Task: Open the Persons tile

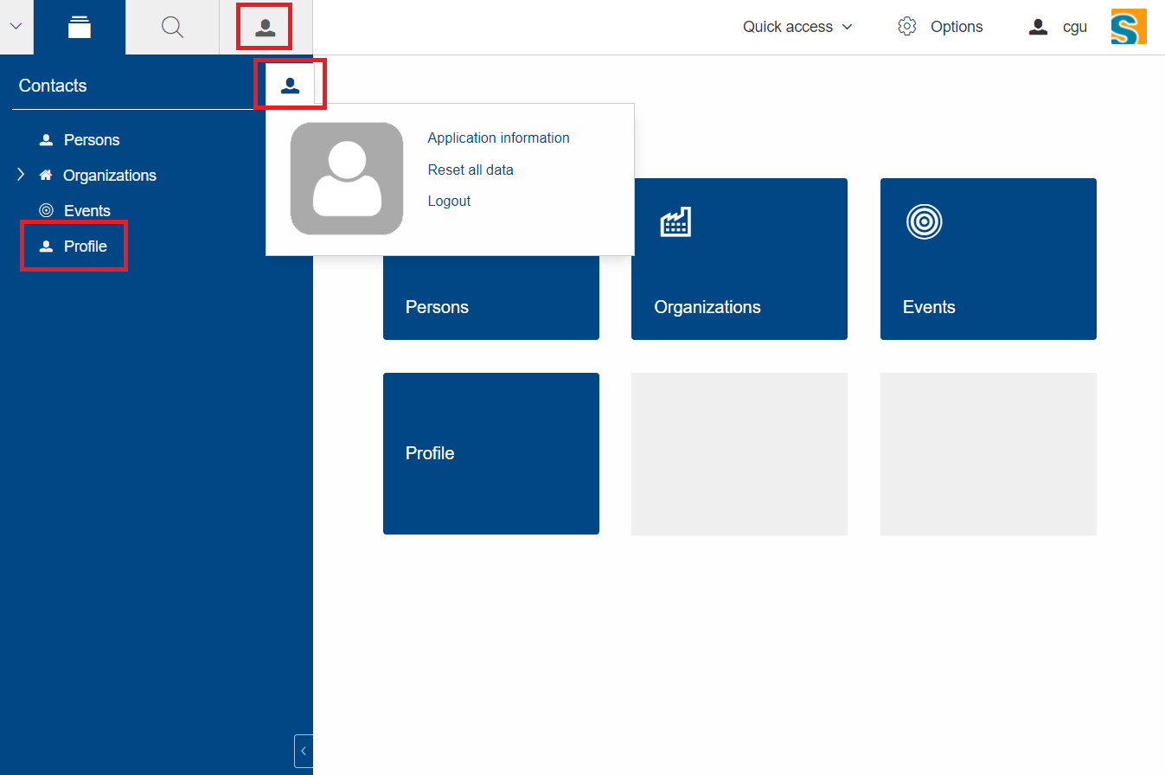Action: tap(491, 298)
